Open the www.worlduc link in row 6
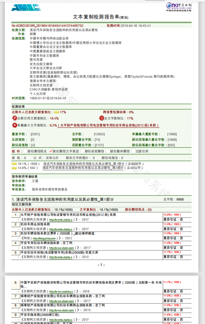This screenshot has width=205, height=324. point(61,291)
